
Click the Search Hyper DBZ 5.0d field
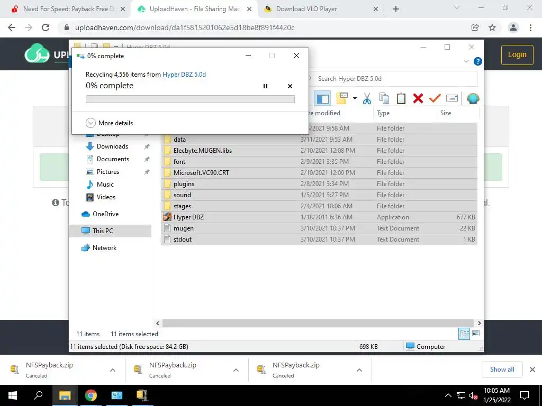pos(392,79)
